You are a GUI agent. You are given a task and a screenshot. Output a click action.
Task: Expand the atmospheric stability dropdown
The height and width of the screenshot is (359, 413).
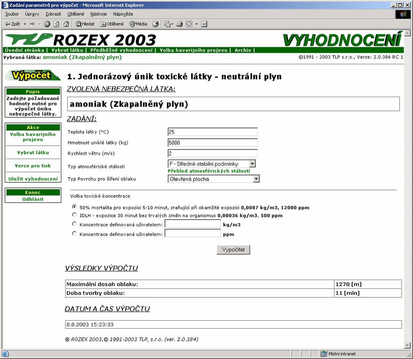[x=252, y=164]
